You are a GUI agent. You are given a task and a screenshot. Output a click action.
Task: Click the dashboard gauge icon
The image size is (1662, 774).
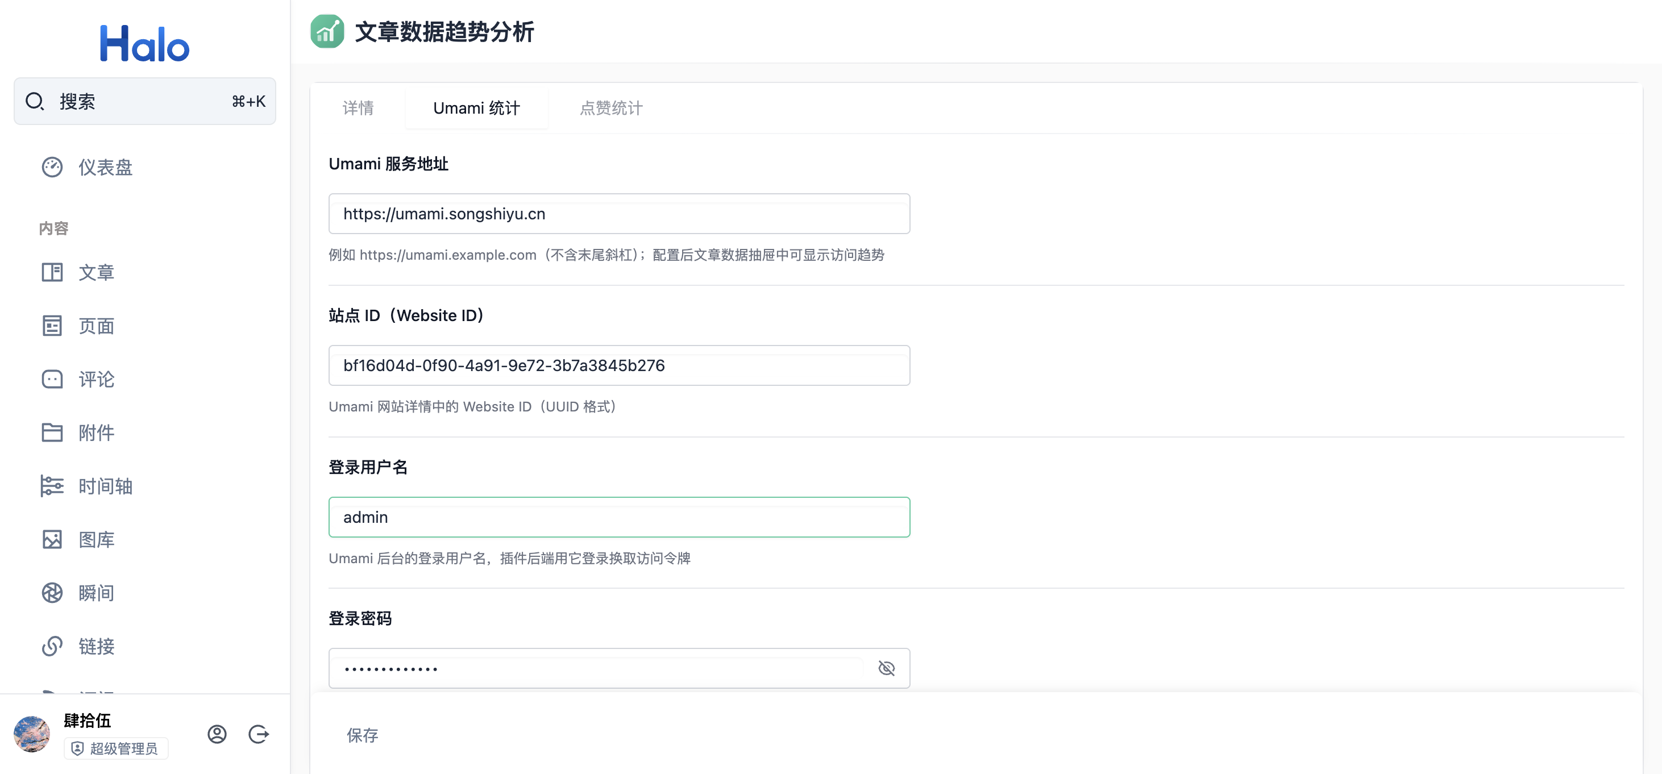tap(52, 167)
